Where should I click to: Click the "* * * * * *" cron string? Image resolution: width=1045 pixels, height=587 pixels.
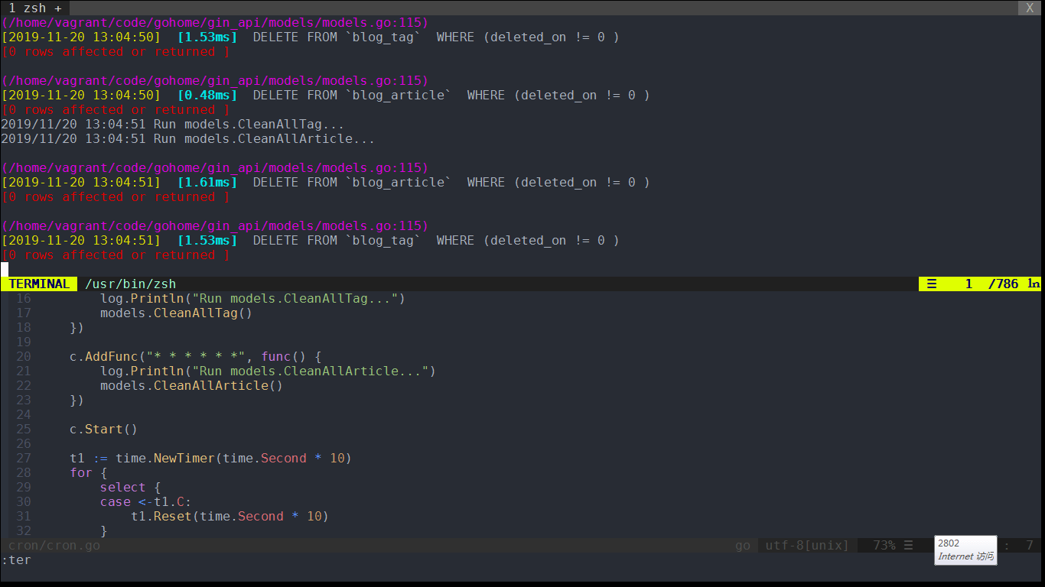196,357
